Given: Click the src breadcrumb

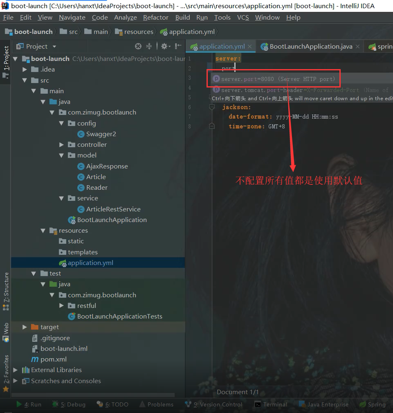Looking at the screenshot, I should click(69, 32).
